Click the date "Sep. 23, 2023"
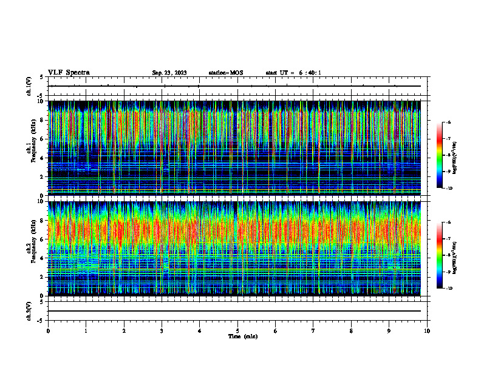The width and height of the screenshot is (481, 371). pos(169,73)
